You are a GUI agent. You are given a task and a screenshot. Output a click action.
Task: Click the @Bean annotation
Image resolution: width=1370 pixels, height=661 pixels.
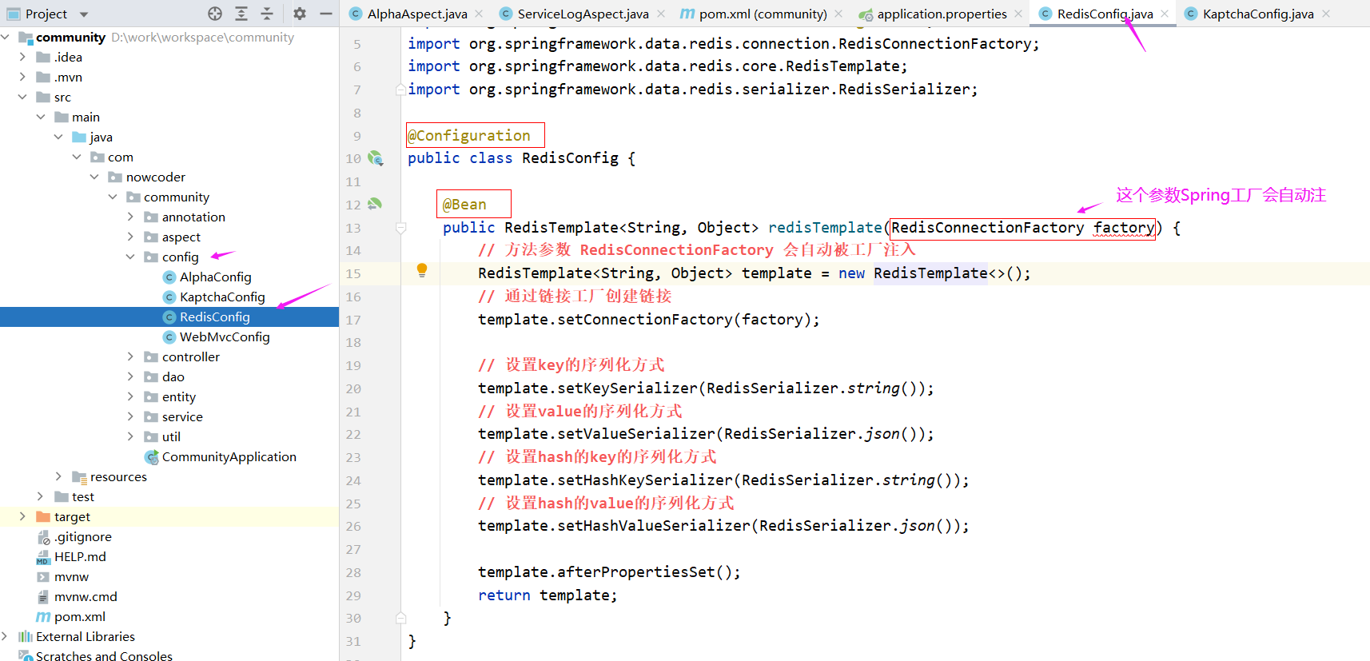(464, 204)
